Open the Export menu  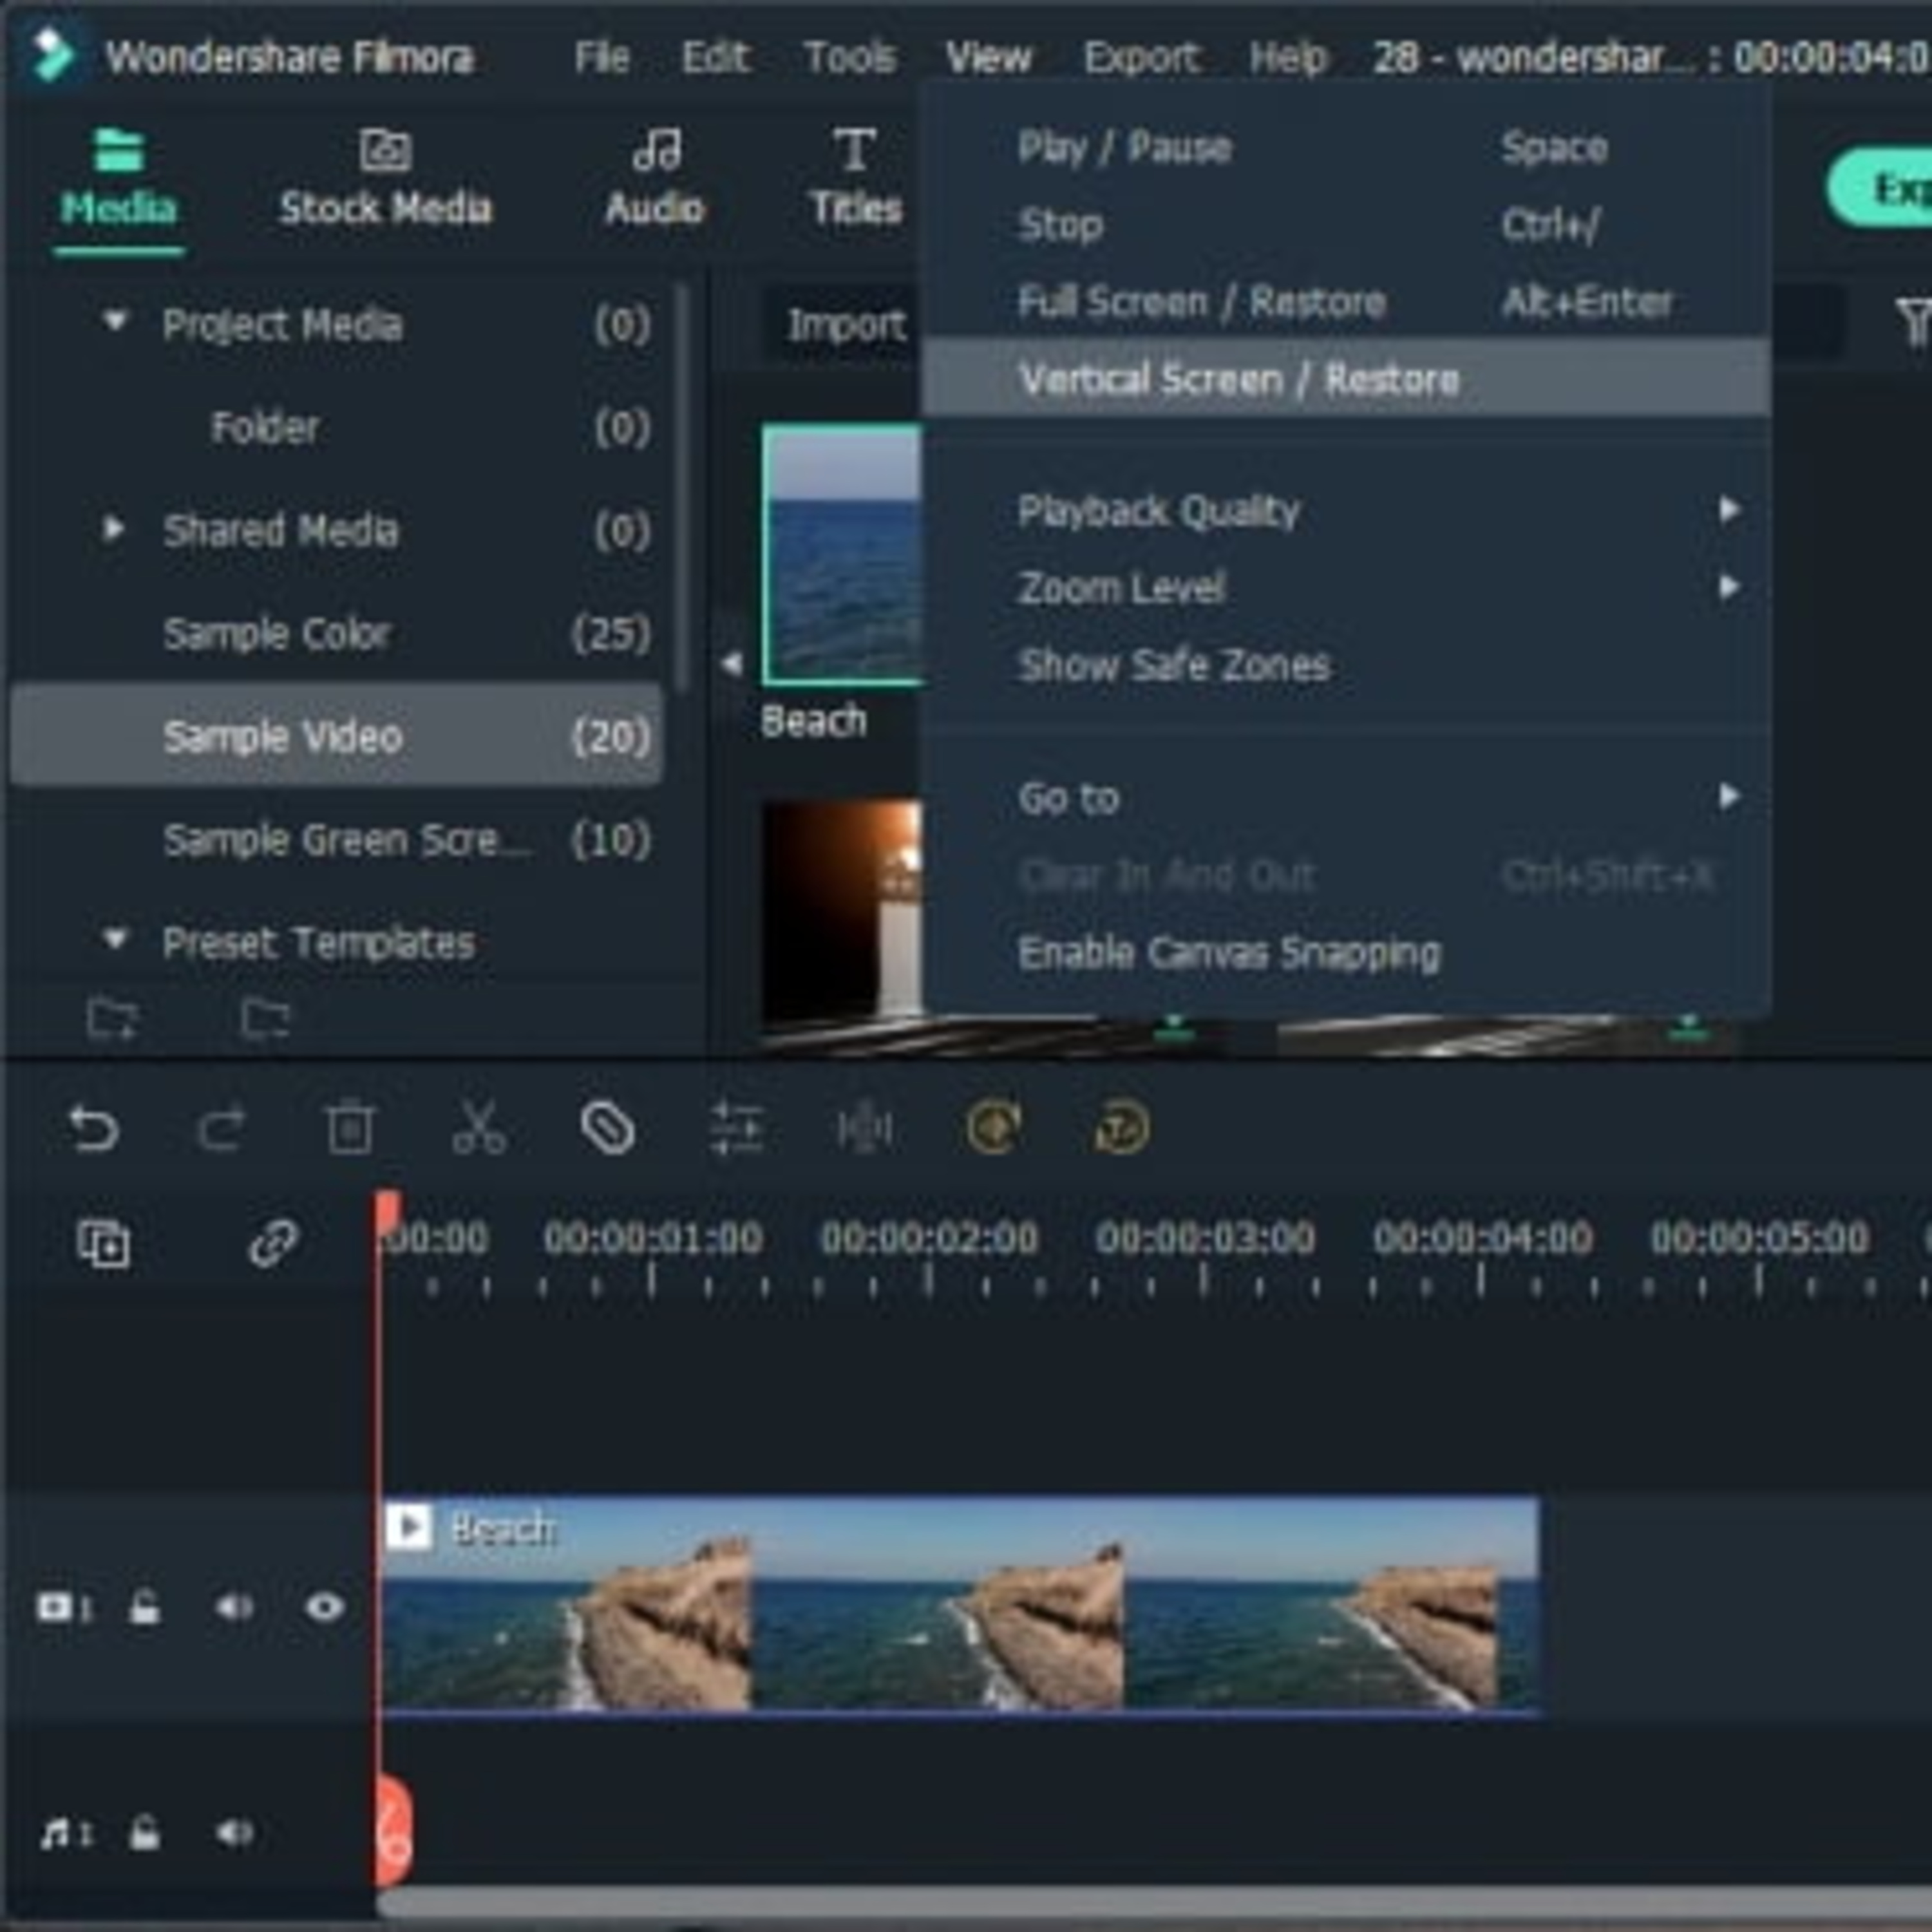pyautogui.click(x=1142, y=57)
